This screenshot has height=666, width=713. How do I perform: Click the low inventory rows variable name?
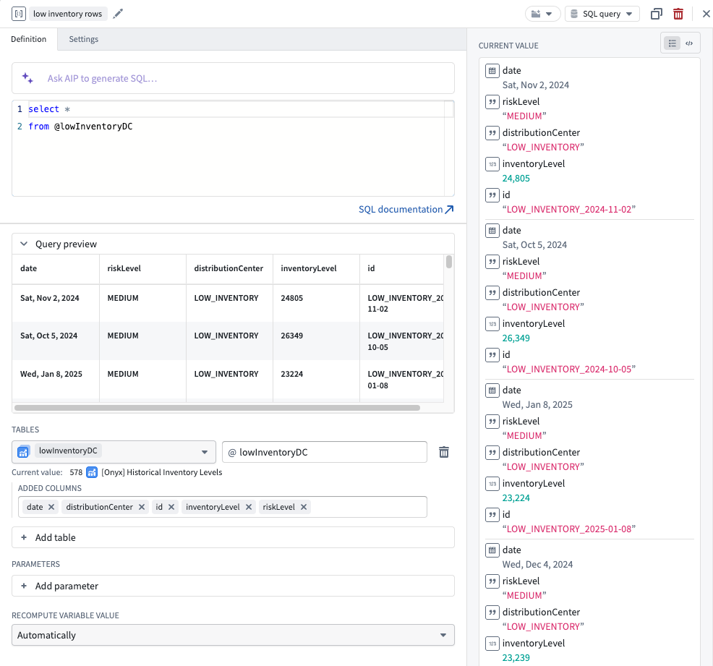click(68, 14)
